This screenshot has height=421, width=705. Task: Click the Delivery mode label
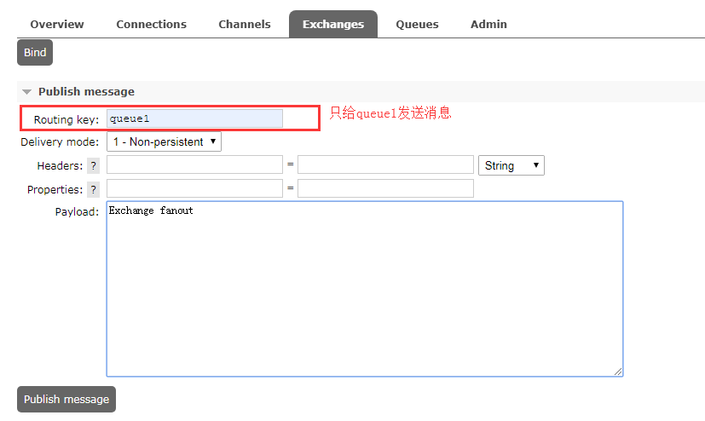[x=60, y=142]
